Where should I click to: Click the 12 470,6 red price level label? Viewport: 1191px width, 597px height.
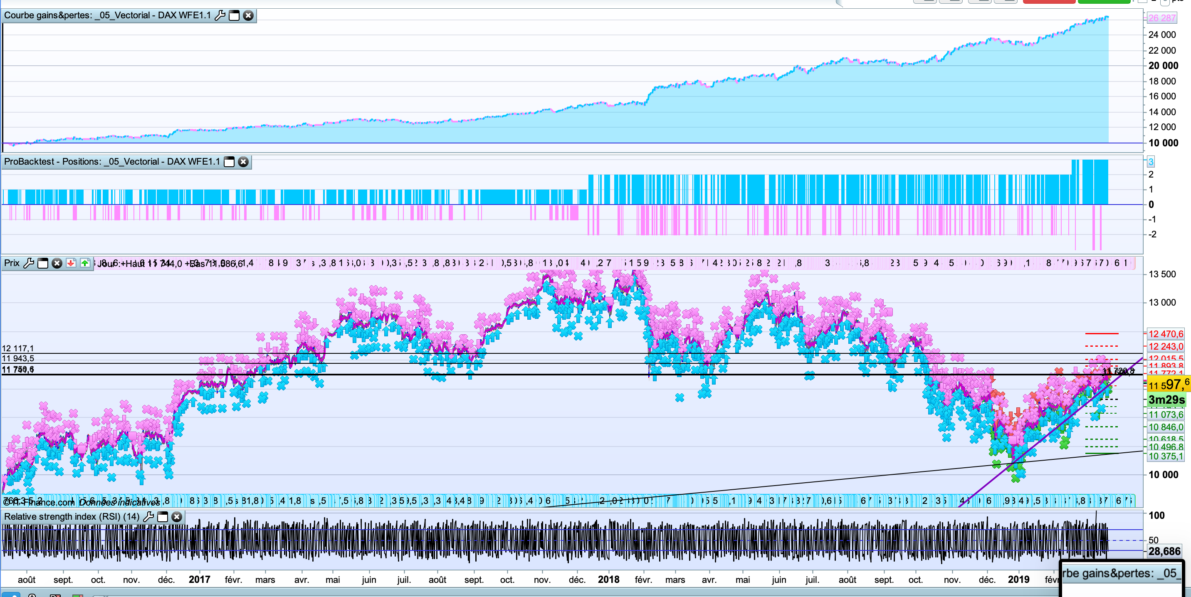point(1165,333)
